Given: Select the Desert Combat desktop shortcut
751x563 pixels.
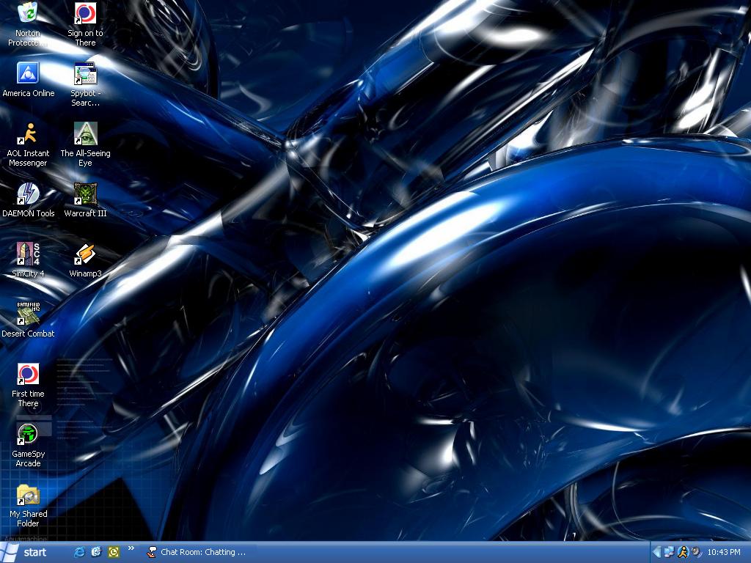Looking at the screenshot, I should click(28, 314).
